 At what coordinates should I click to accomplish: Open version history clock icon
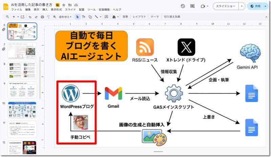coord(183,6)
